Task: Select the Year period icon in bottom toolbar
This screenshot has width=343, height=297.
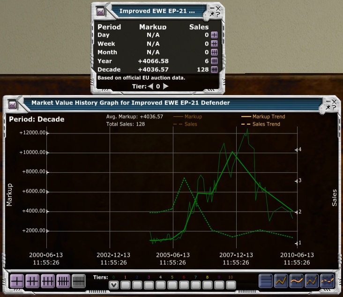Action: click(x=63, y=281)
